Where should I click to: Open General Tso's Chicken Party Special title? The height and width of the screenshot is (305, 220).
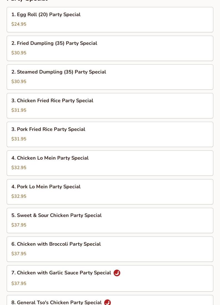coord(56,302)
